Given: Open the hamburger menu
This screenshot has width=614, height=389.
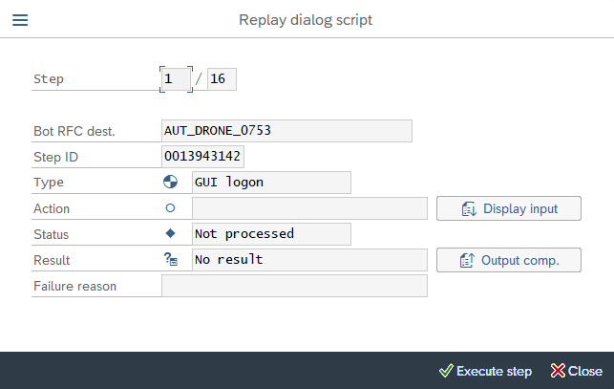Looking at the screenshot, I should [19, 19].
